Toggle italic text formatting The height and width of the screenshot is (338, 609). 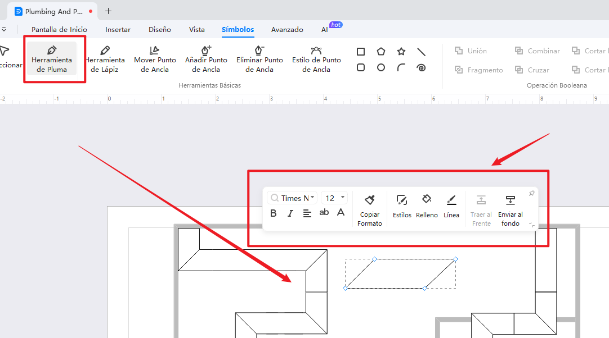click(290, 213)
